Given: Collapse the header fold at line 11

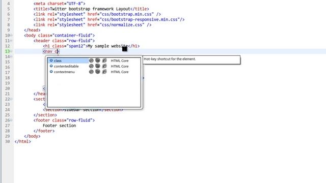Looking at the screenshot, I should click(x=11, y=41).
